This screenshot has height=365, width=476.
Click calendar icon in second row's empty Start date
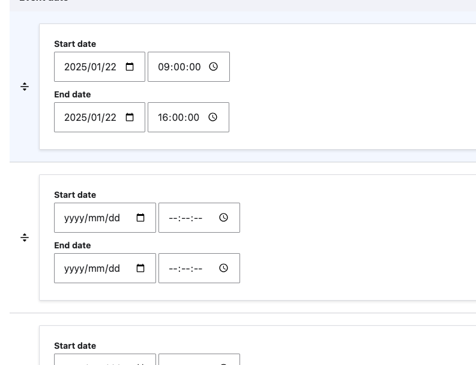click(140, 218)
